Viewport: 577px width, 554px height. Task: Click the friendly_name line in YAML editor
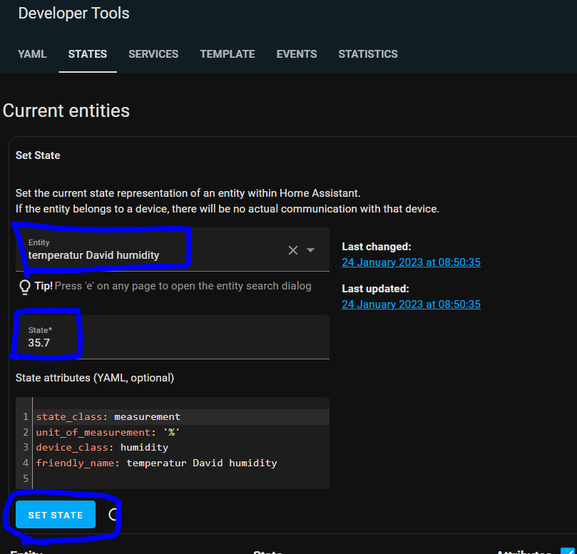(156, 463)
